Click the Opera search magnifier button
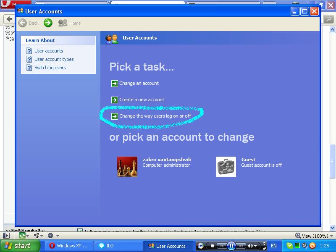The width and height of the screenshot is (336, 252). [328, 19]
